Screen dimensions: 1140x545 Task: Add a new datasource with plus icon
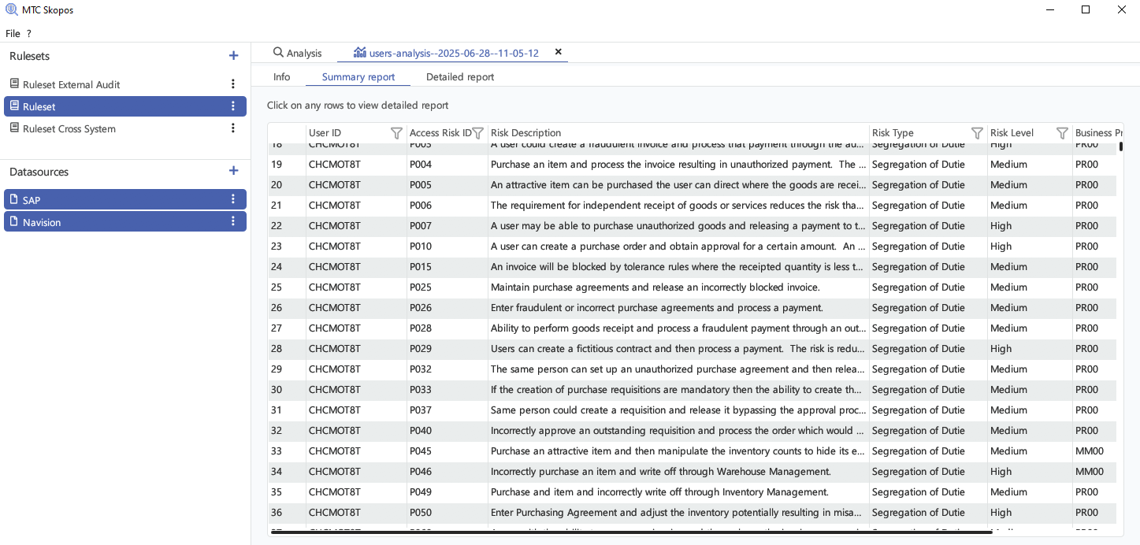point(233,171)
